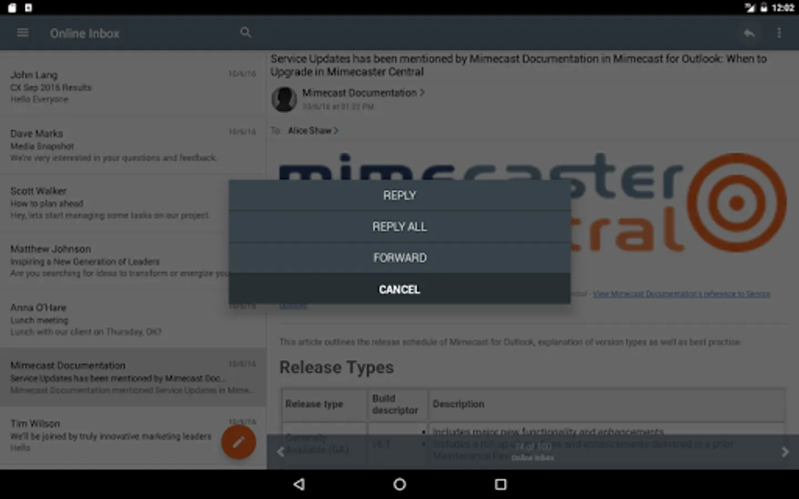Open the three-dot overflow menu

(779, 33)
